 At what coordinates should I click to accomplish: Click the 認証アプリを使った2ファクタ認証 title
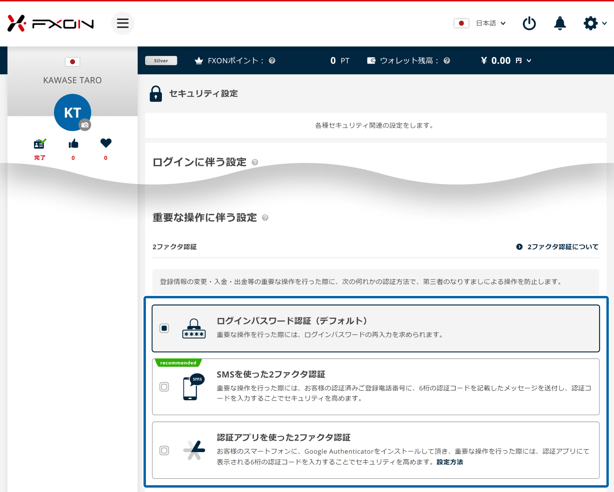tap(284, 437)
